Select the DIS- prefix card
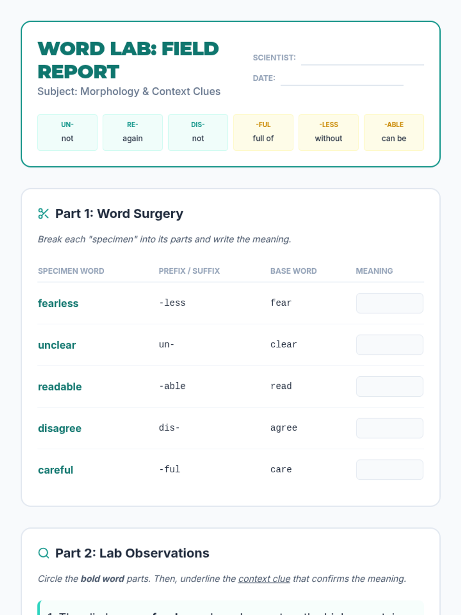Viewport: 461px width, 615px height. (x=198, y=132)
